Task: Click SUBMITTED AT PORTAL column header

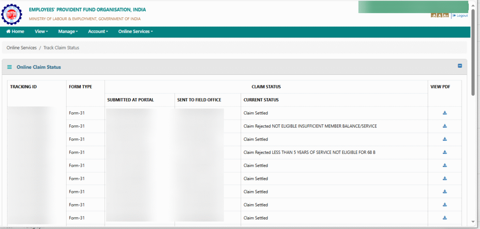Action: 131,100
